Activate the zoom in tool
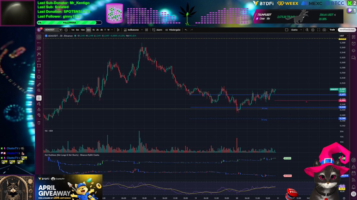The image size is (357, 200). [x=39, y=90]
